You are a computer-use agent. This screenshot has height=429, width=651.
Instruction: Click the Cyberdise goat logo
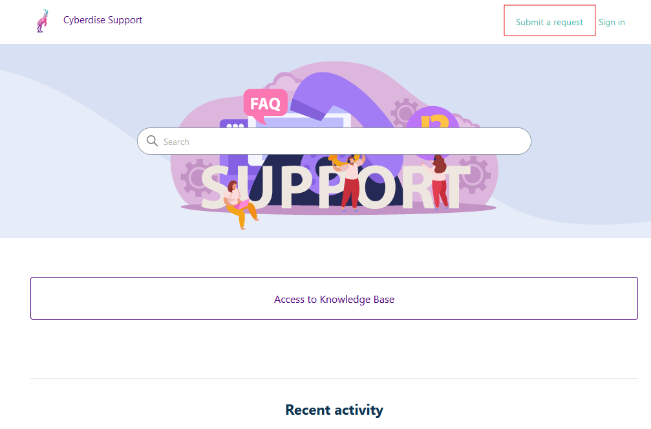tap(43, 21)
